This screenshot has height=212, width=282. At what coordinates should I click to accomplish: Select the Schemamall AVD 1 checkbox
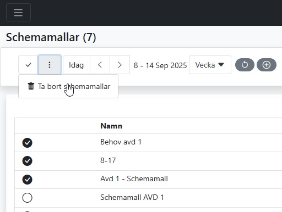click(x=27, y=198)
